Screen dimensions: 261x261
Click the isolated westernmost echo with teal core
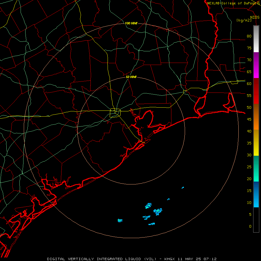pyautogui.click(x=120, y=220)
